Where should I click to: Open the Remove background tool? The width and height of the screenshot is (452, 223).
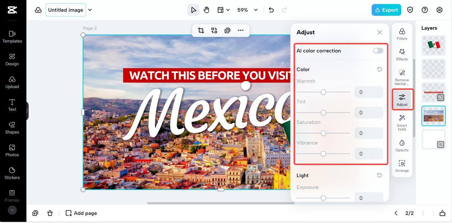point(402,75)
